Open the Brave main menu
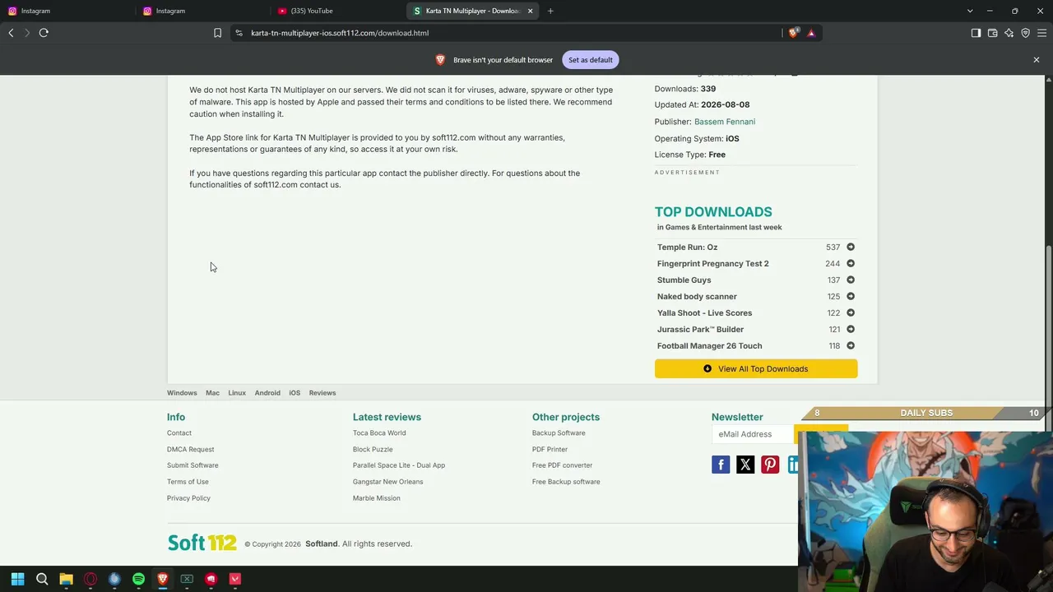1053x592 pixels. [1041, 33]
